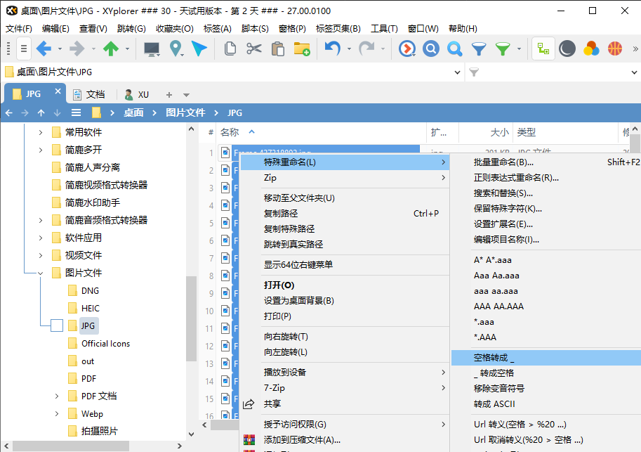Expand the 常用软件 folder in the tree

click(x=41, y=132)
